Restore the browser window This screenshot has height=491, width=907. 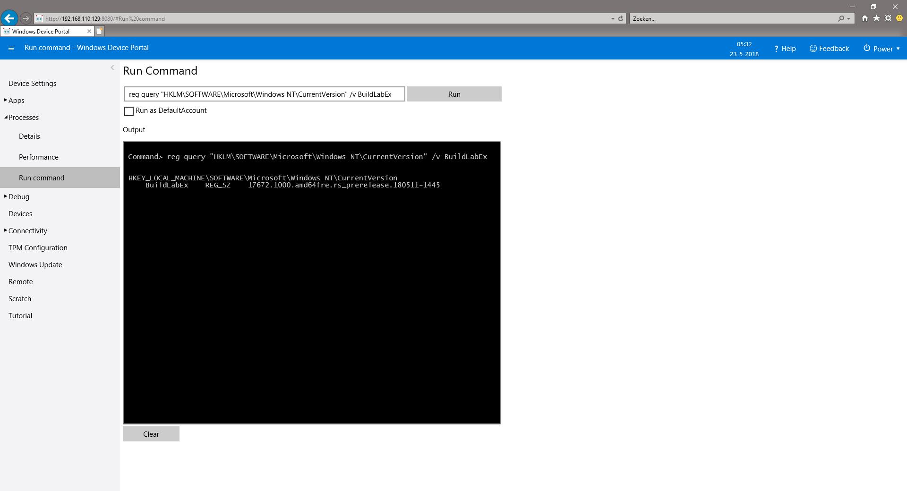tap(873, 7)
